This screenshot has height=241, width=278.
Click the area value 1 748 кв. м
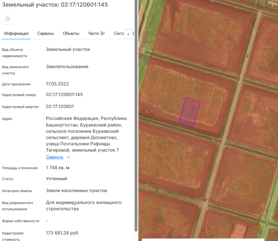point(57,168)
